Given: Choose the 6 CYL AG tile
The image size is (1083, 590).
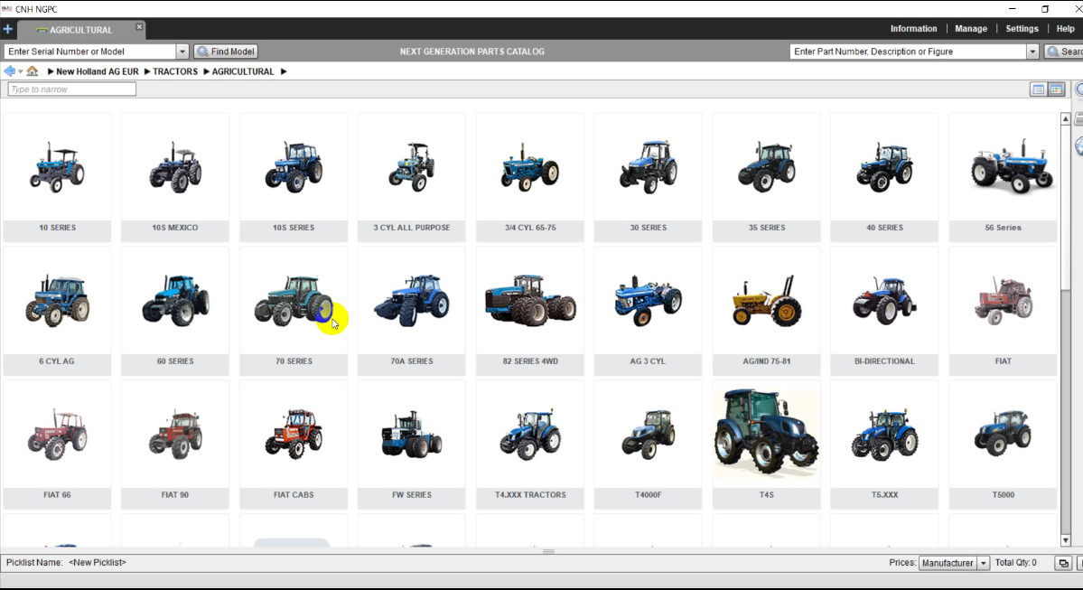Looking at the screenshot, I should [57, 311].
